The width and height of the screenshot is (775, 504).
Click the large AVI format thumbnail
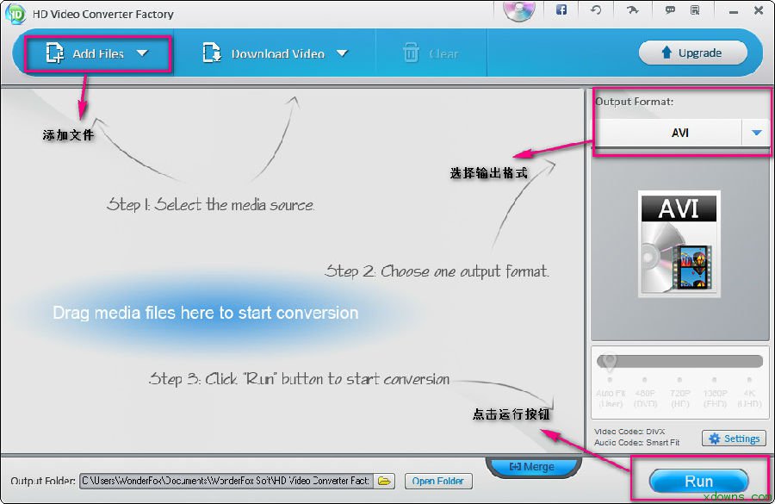[679, 244]
